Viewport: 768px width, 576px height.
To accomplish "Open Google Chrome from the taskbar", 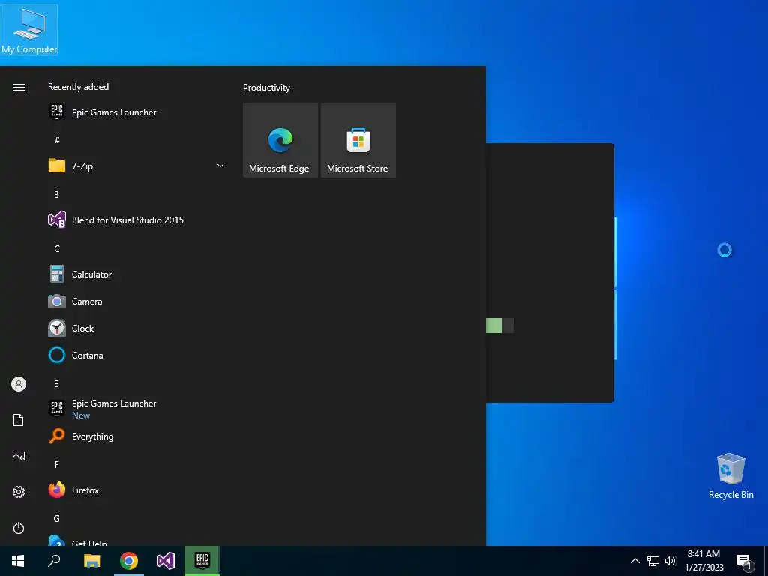I will coord(129,561).
